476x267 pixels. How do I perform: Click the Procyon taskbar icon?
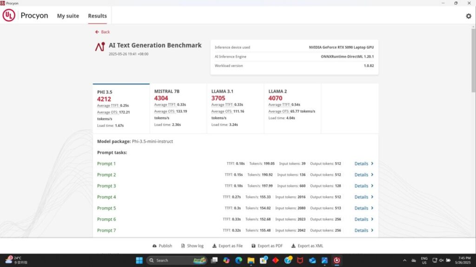coord(337,261)
